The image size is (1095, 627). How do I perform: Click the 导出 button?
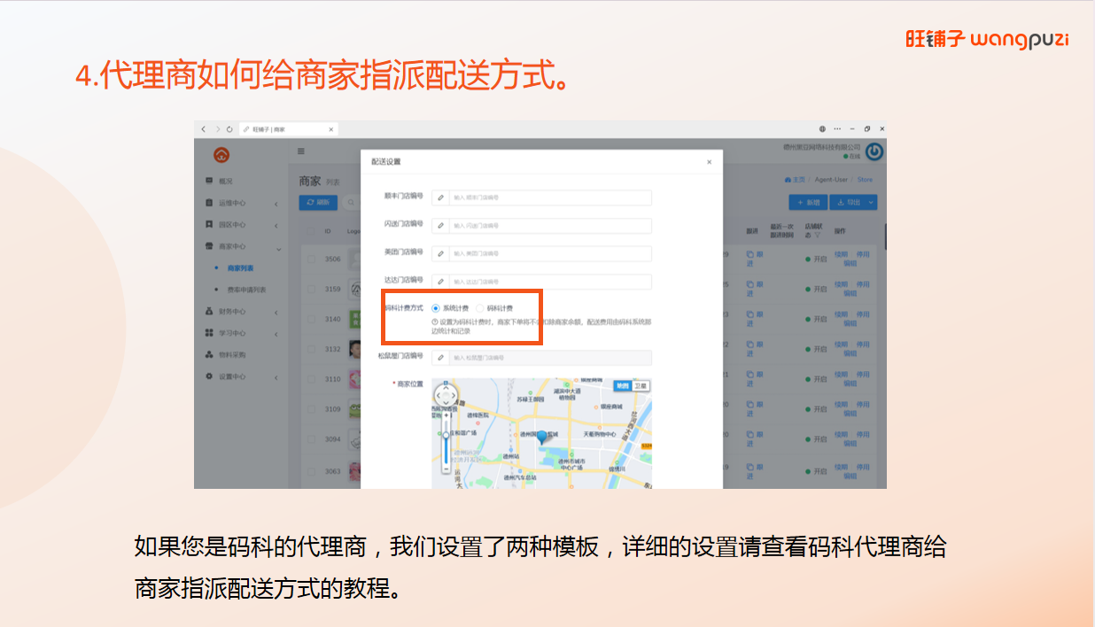pyautogui.click(x=849, y=202)
